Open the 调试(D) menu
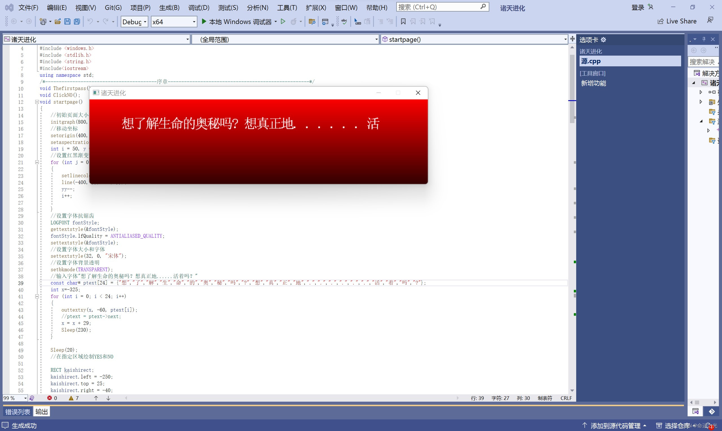Image resolution: width=722 pixels, height=431 pixels. (199, 8)
